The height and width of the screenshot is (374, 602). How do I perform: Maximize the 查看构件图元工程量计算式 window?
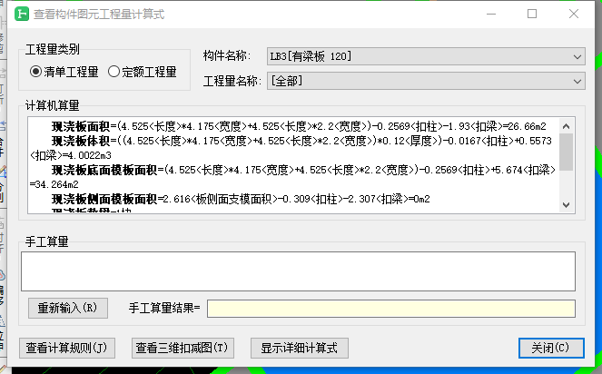[532, 14]
